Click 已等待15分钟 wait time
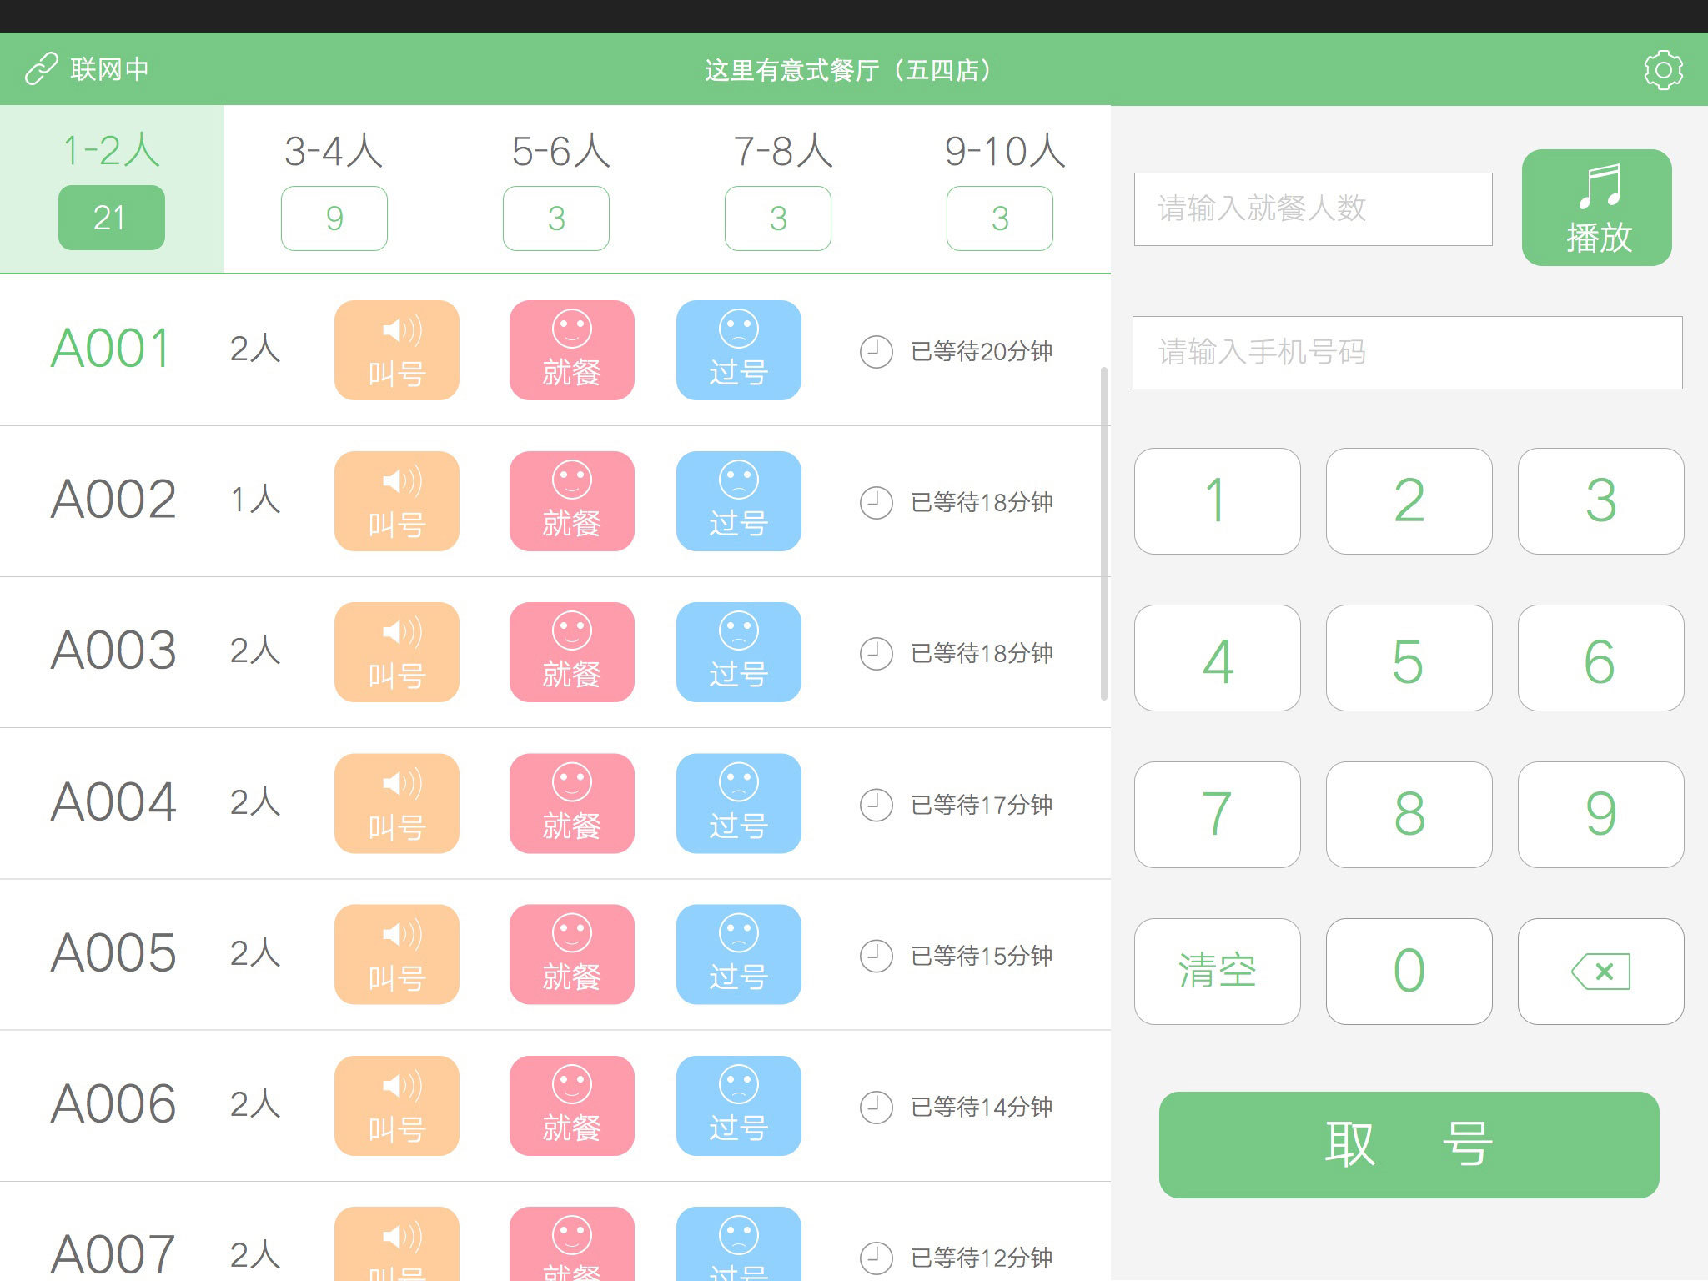 982,957
